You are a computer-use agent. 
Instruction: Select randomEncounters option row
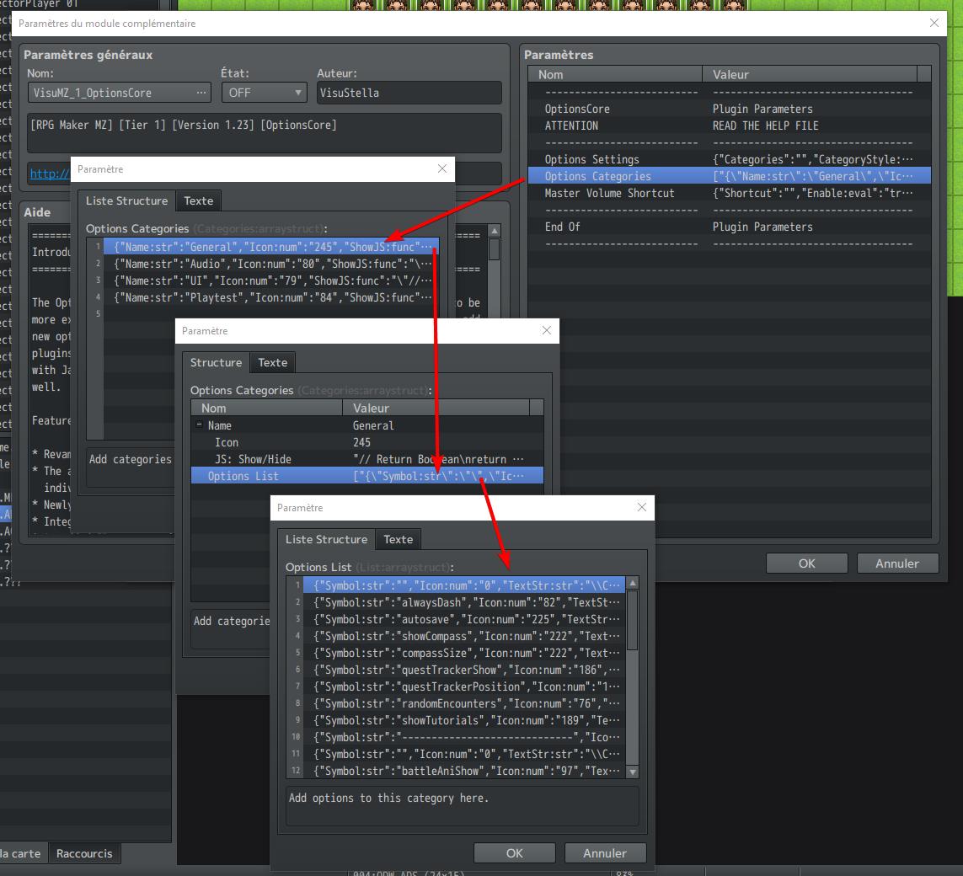coord(464,703)
